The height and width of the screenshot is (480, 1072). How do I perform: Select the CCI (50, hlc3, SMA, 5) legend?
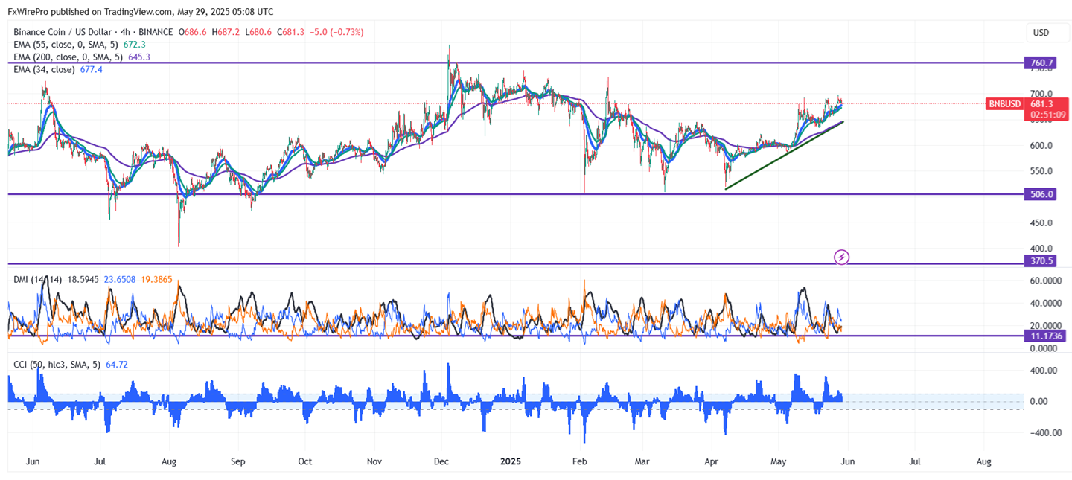tap(57, 365)
